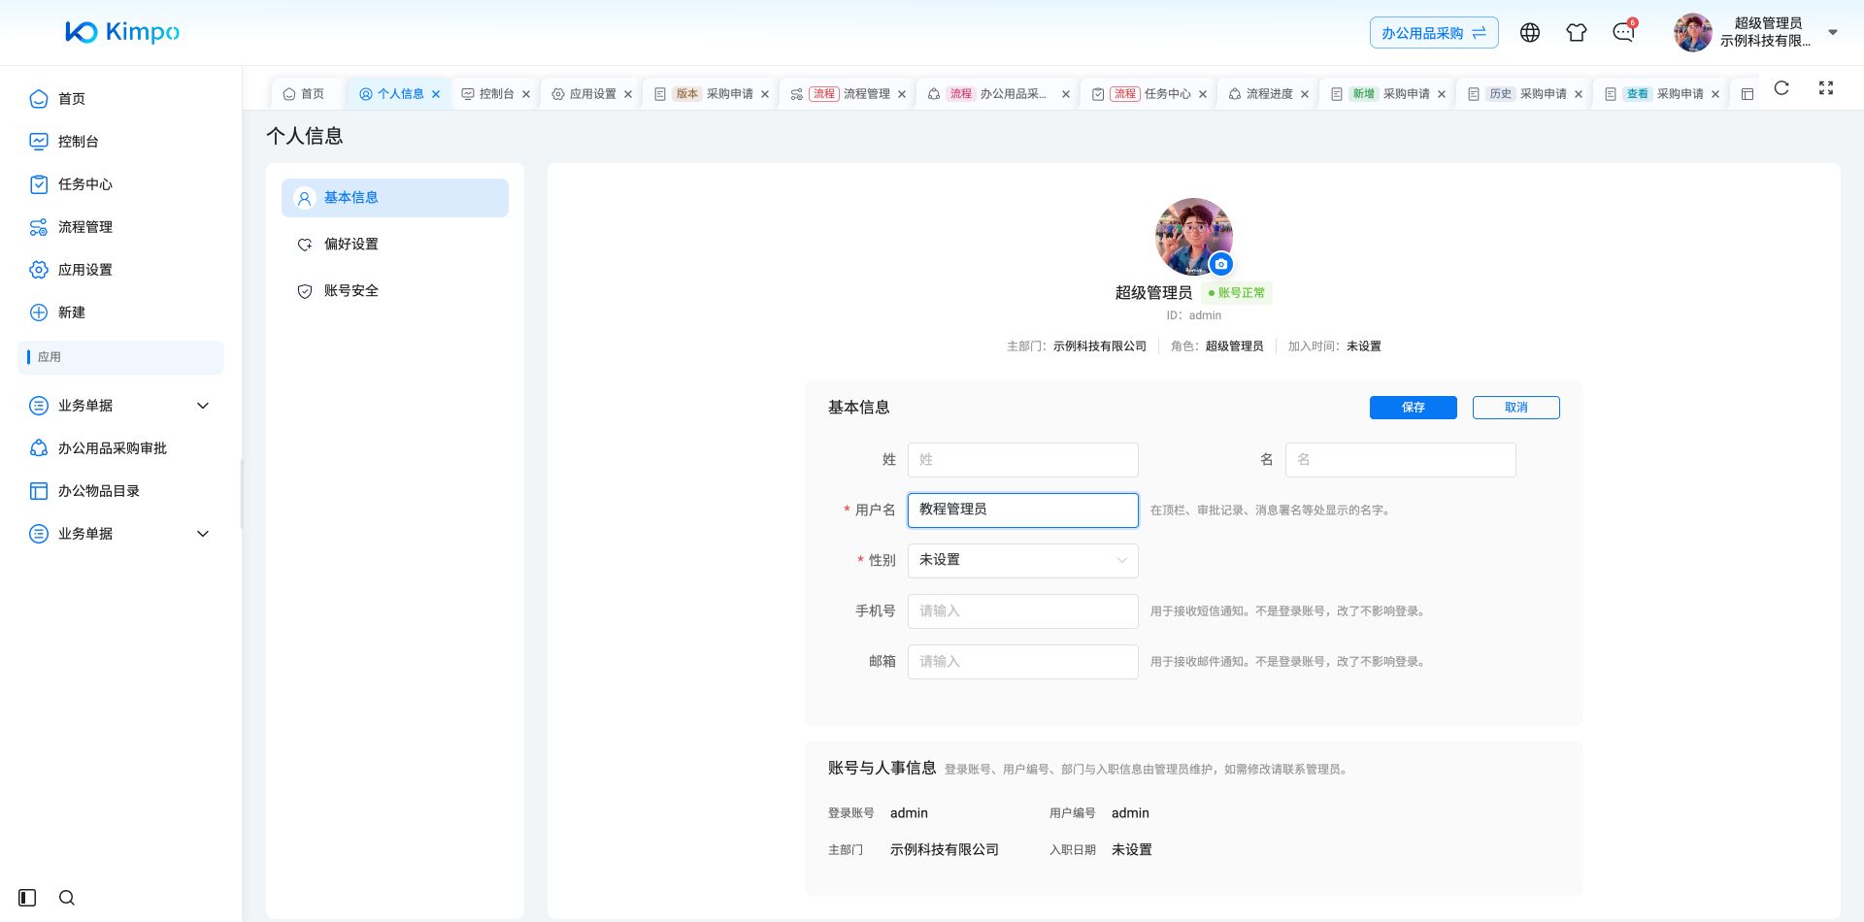Screen dimensions: 1864x922
Task: Click the refresh page icon
Action: coord(1781,88)
